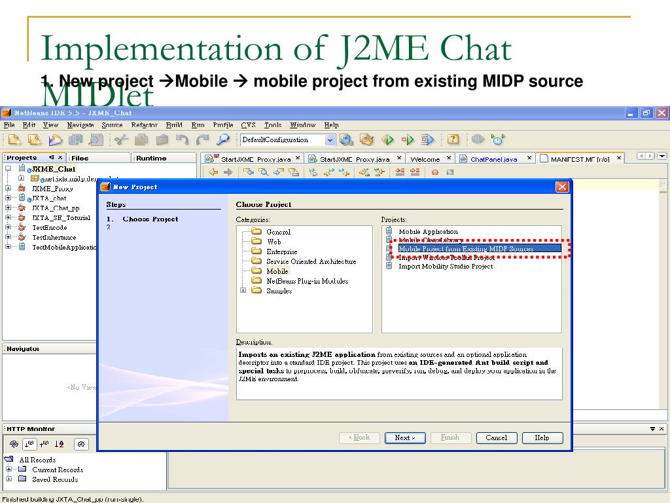
Task: Click the Help button in dialog
Action: pos(542,438)
